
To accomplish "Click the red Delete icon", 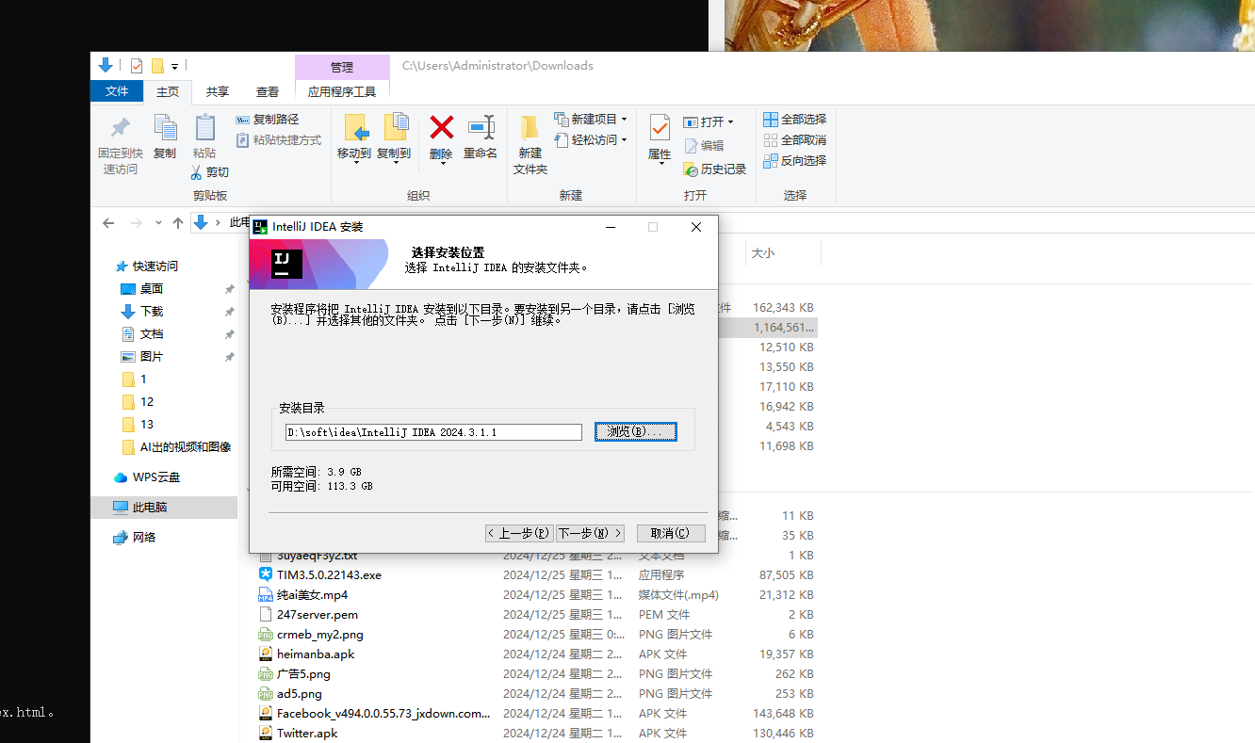I will [x=441, y=127].
